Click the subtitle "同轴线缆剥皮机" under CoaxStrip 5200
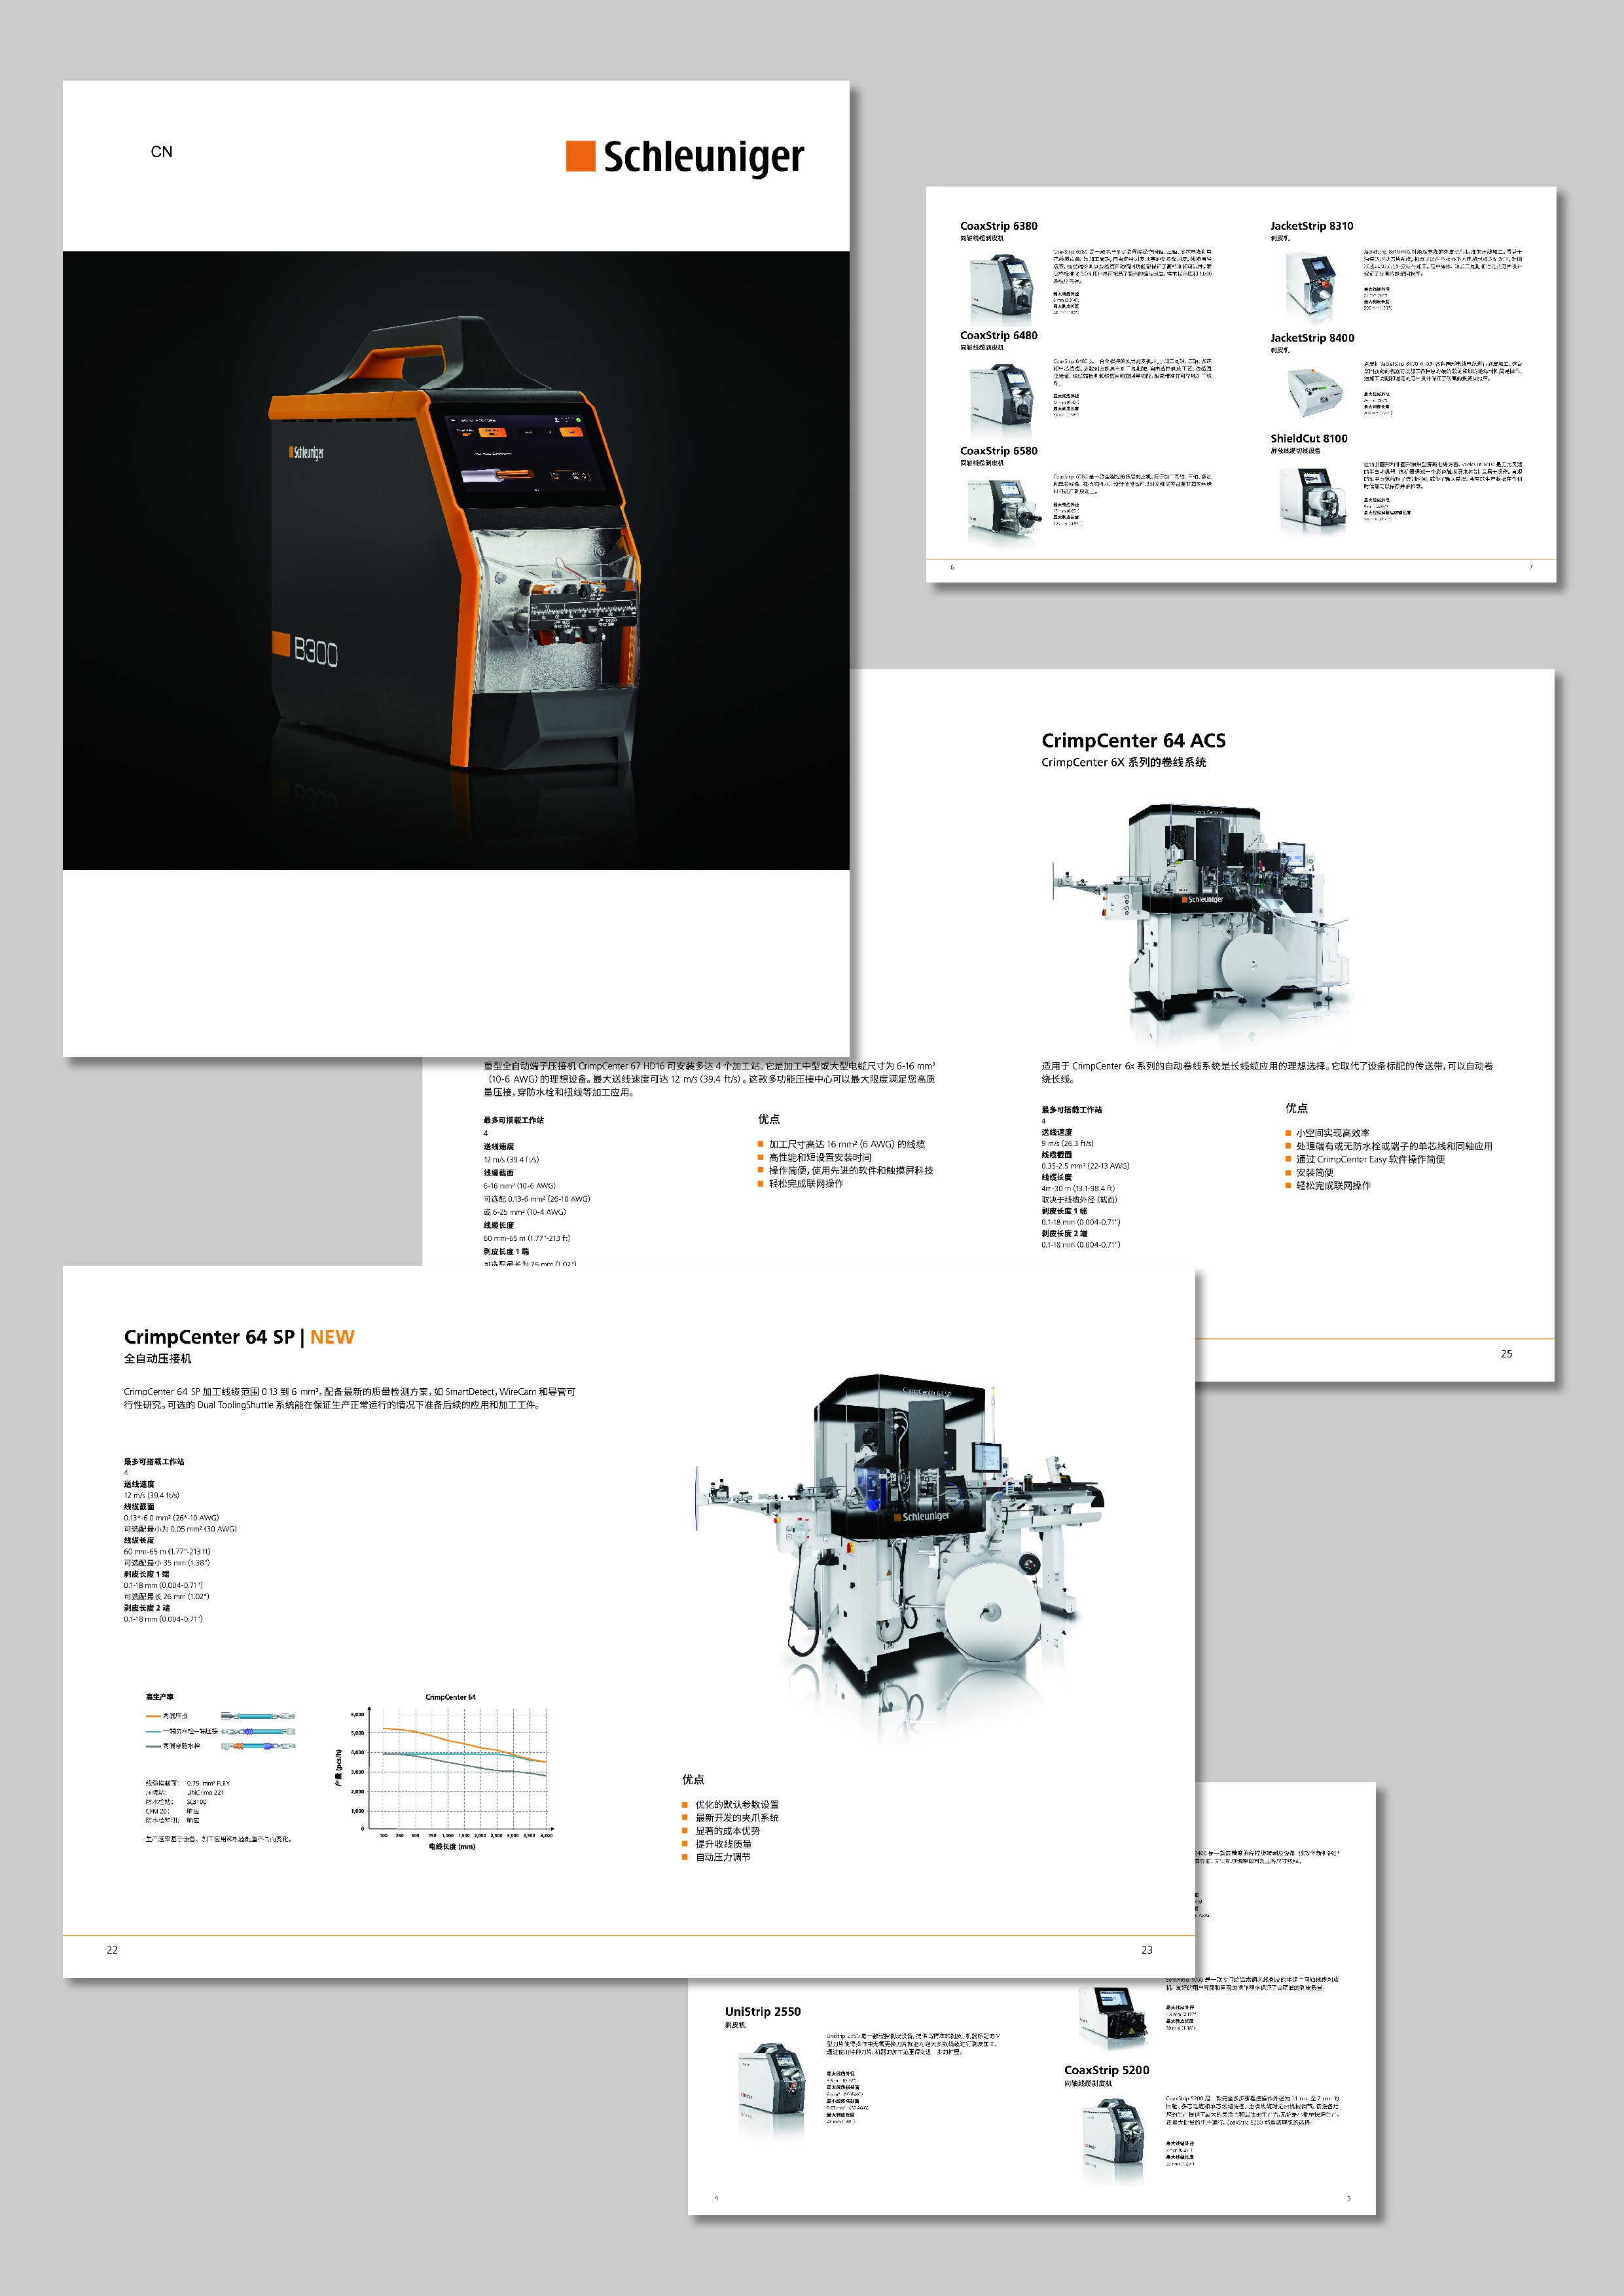Screen dimensions: 1624x2296 pos(1087,2084)
